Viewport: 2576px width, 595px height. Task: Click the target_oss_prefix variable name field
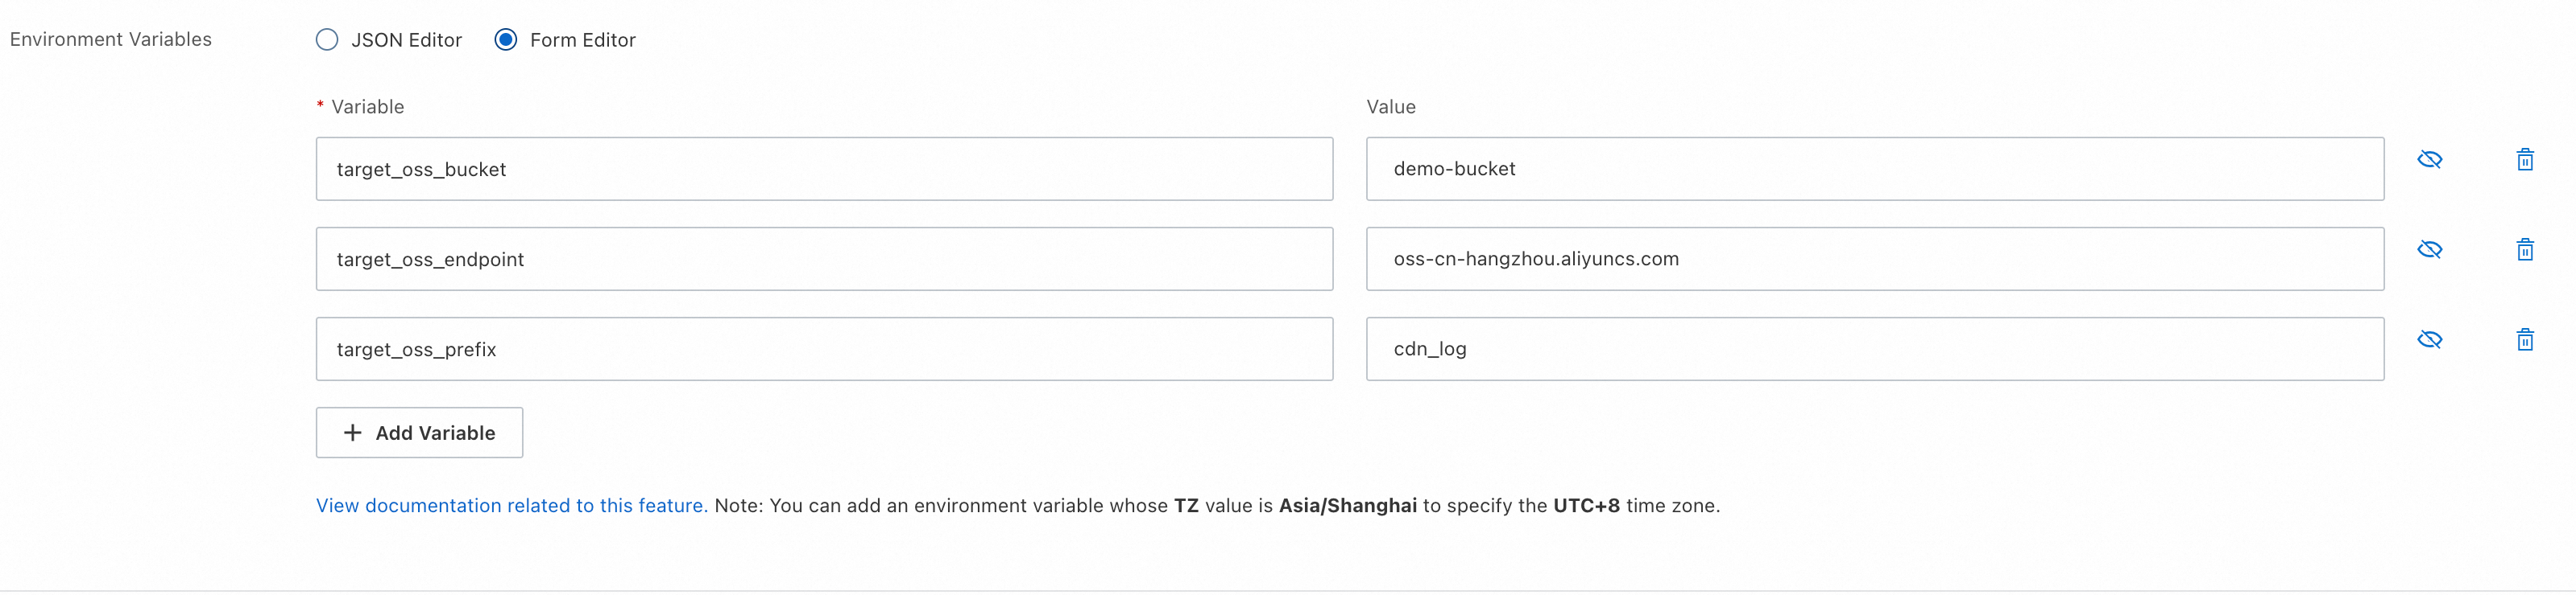pos(824,348)
